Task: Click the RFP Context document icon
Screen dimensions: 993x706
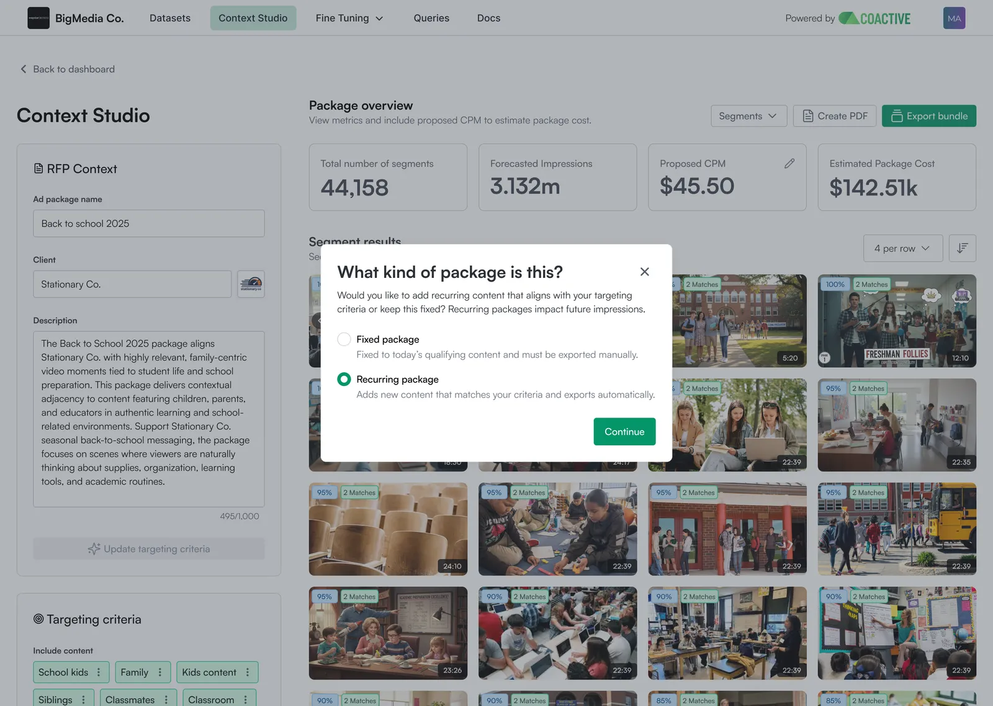Action: 38,168
